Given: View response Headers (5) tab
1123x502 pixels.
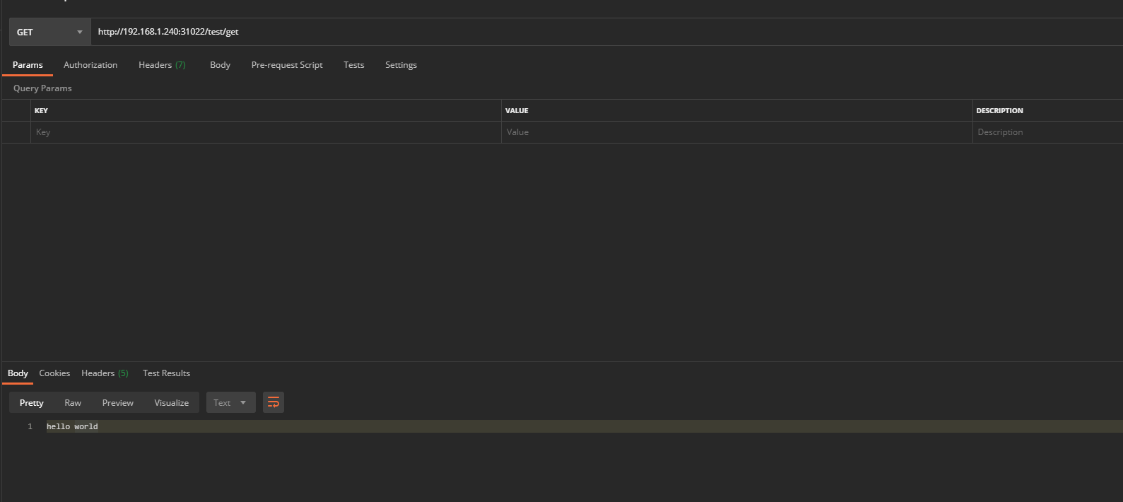Looking at the screenshot, I should point(105,373).
